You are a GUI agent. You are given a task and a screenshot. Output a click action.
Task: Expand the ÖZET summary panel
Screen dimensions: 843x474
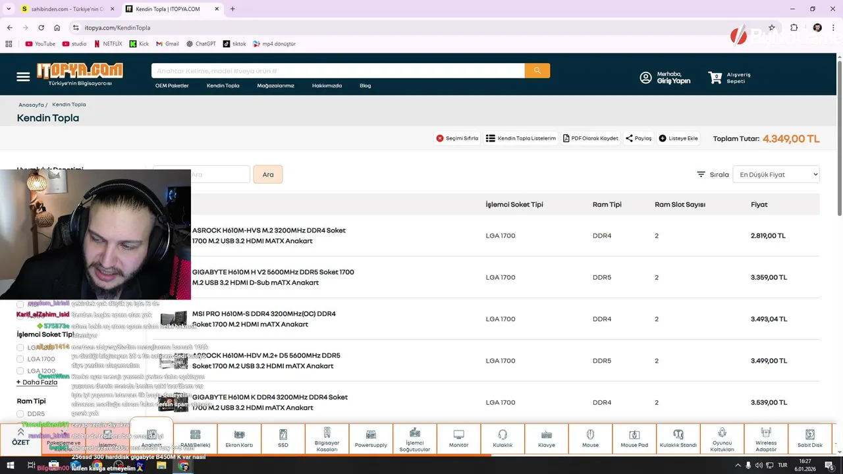tap(20, 438)
